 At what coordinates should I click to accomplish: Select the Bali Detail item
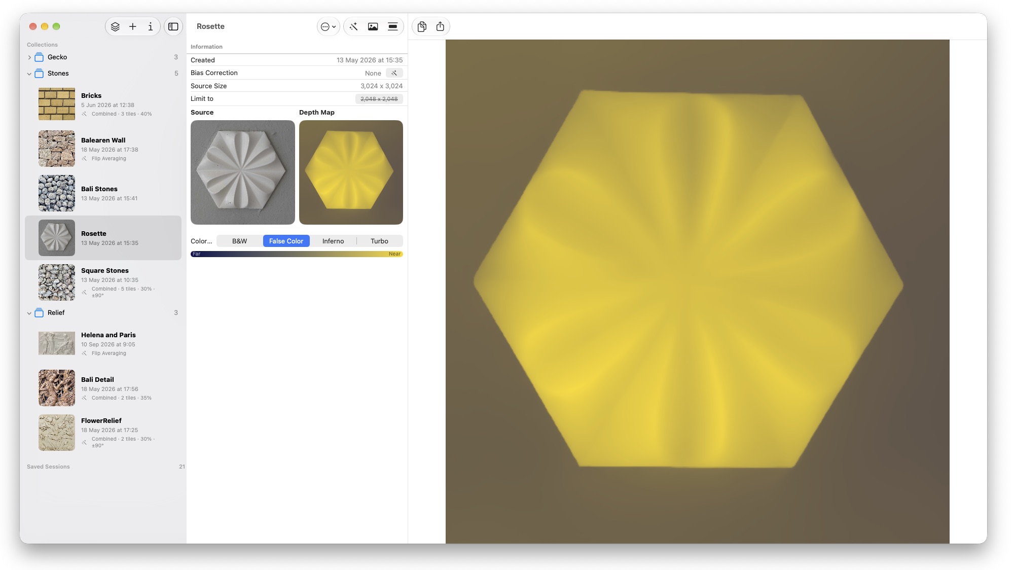coord(103,388)
